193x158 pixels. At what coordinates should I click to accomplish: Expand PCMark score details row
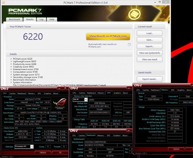pos(11,59)
